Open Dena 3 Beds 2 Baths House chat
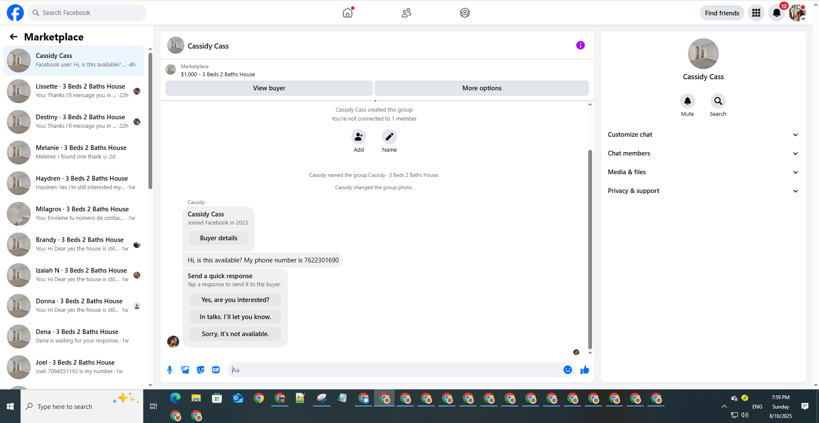This screenshot has width=819, height=423. click(73, 337)
